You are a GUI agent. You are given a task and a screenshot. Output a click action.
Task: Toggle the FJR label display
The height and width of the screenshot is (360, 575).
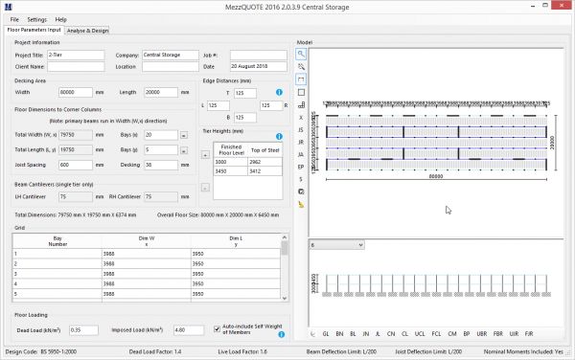click(529, 334)
